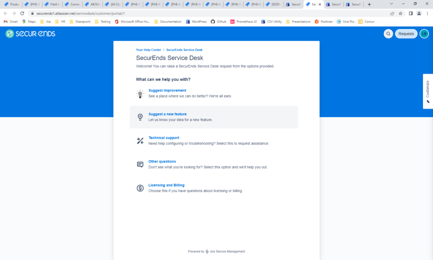
Task: Open a new tab with the plus icon
Action: [369, 4]
